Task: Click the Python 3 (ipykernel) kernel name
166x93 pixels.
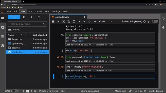Action: coord(132,21)
